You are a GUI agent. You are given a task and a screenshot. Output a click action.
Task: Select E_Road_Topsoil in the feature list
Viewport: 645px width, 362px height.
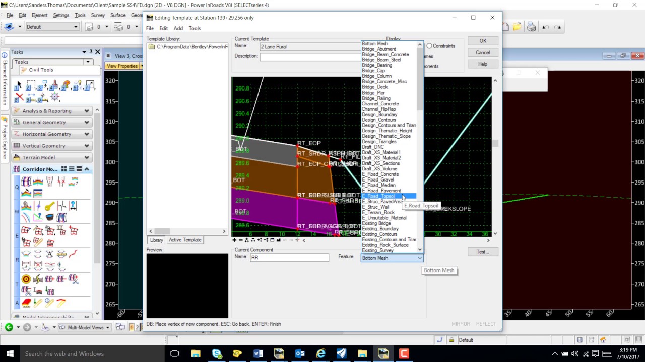389,196
